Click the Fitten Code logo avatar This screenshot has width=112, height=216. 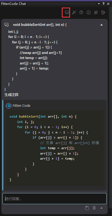[9, 106]
